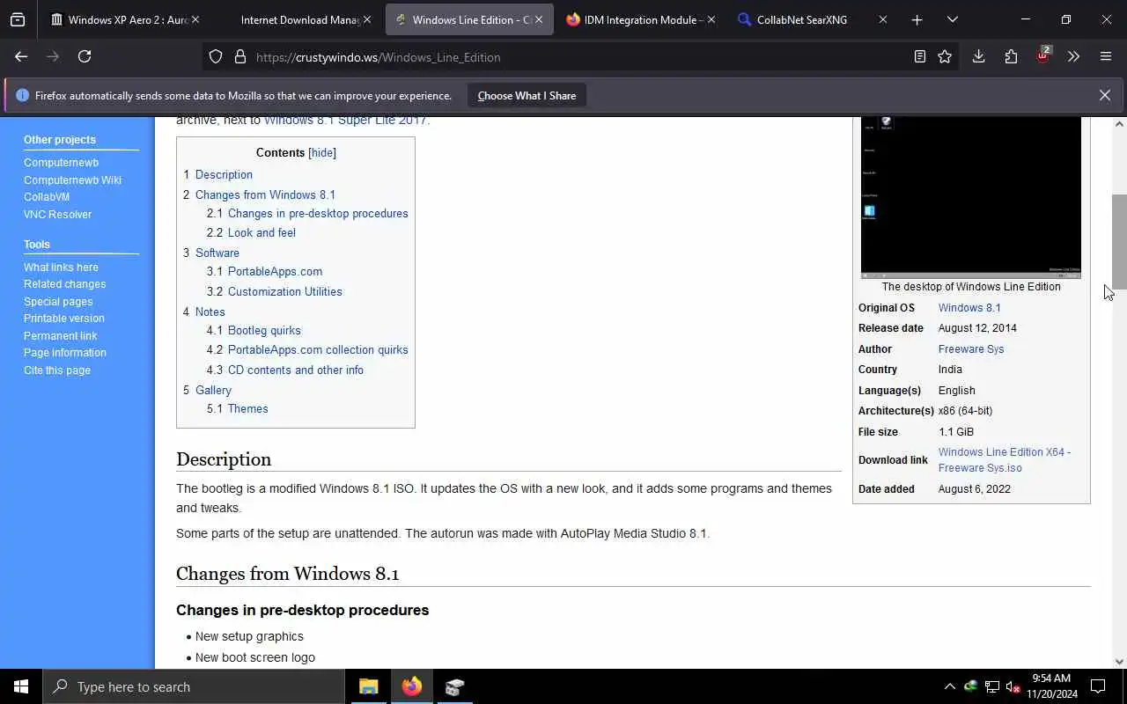Toggle reader view icon

pos(919,56)
